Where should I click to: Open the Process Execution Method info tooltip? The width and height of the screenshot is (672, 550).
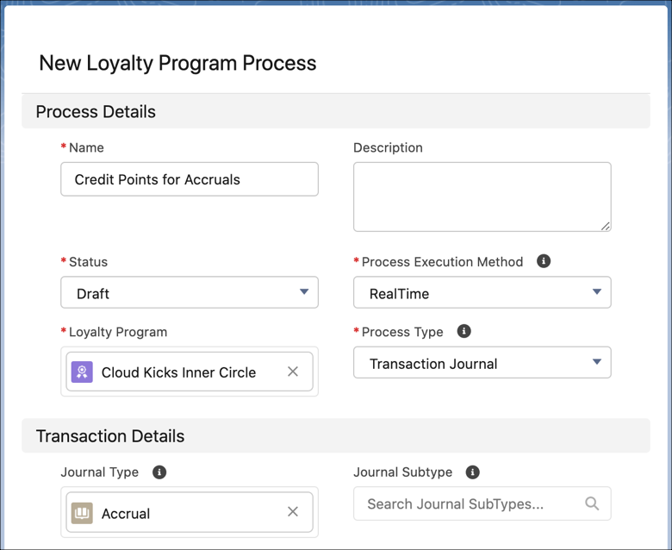click(x=544, y=261)
